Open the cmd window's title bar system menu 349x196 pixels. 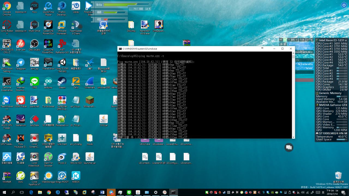(x=120, y=49)
